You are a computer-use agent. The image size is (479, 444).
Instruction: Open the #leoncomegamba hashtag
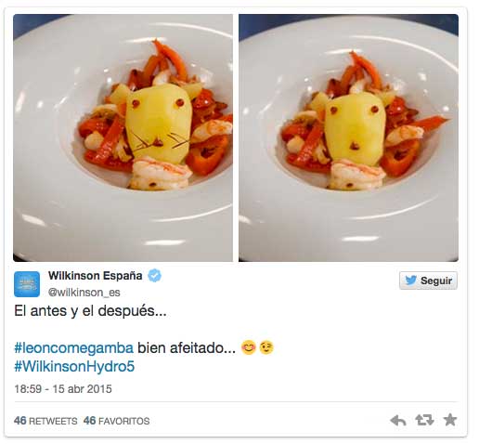click(x=73, y=348)
